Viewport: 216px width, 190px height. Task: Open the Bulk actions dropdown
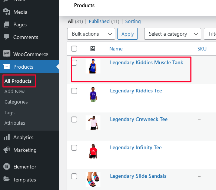[91, 34]
